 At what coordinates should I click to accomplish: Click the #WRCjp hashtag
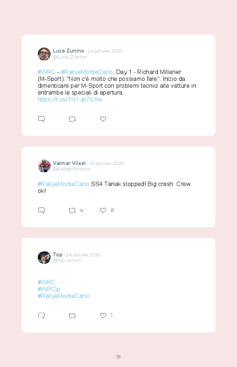click(x=49, y=289)
